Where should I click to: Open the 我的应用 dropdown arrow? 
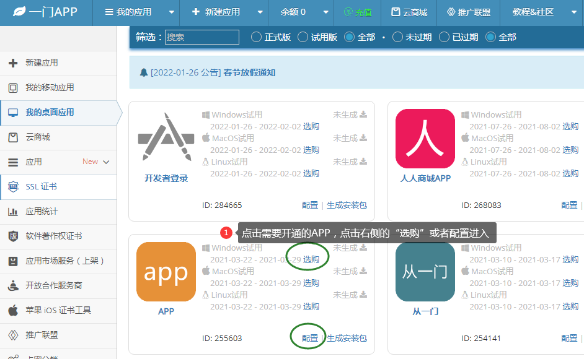pyautogui.click(x=172, y=12)
